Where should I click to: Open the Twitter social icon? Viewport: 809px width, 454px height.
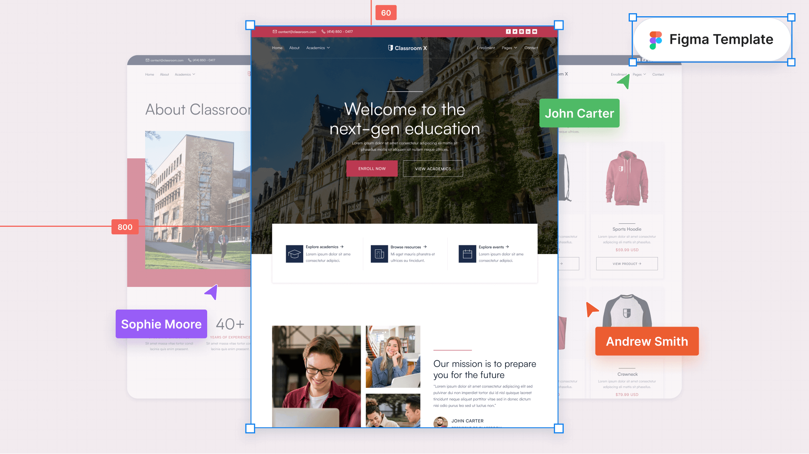pyautogui.click(x=515, y=32)
